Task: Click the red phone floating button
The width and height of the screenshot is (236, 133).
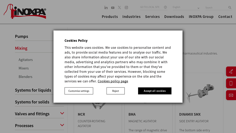Action: pyautogui.click(x=231, y=83)
